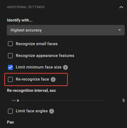
Task: Turn on the Limit face angles checkbox
Action: [x=10, y=111]
